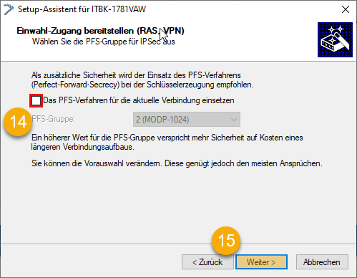Click the wand icon in the title bar
357x278 pixels.
9,9
